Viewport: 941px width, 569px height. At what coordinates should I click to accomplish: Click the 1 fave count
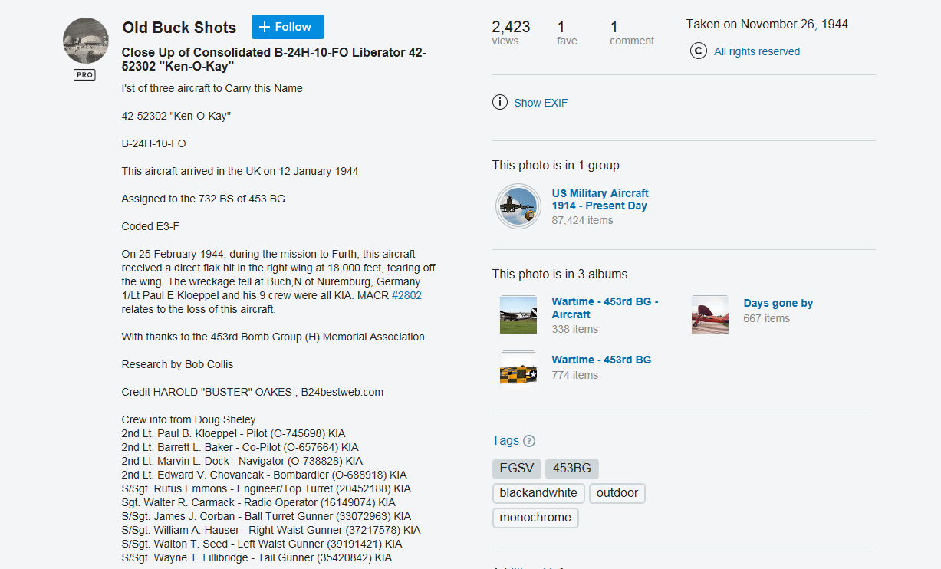(567, 32)
